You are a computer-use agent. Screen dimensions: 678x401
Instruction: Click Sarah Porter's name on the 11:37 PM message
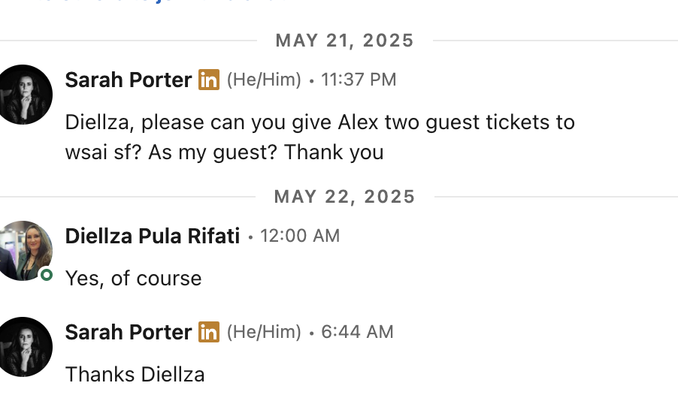pos(129,80)
